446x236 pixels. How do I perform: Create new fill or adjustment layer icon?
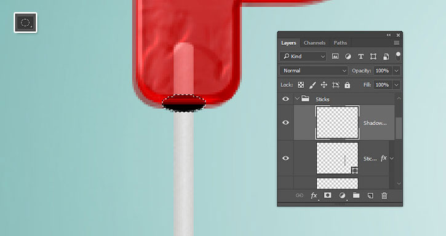343,195
